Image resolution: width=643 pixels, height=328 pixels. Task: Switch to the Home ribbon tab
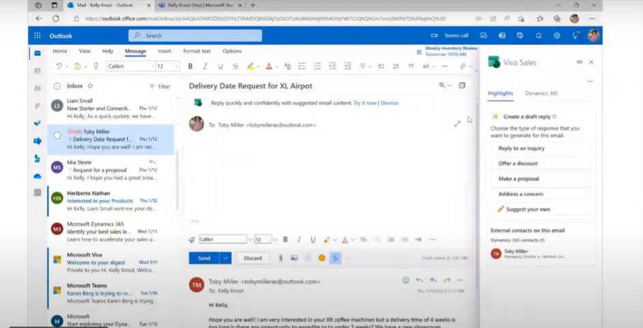pyautogui.click(x=60, y=51)
